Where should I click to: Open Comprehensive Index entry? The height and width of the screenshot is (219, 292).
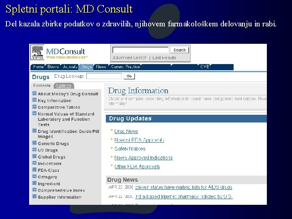coord(62,190)
